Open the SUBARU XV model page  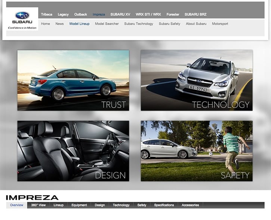tap(120, 14)
